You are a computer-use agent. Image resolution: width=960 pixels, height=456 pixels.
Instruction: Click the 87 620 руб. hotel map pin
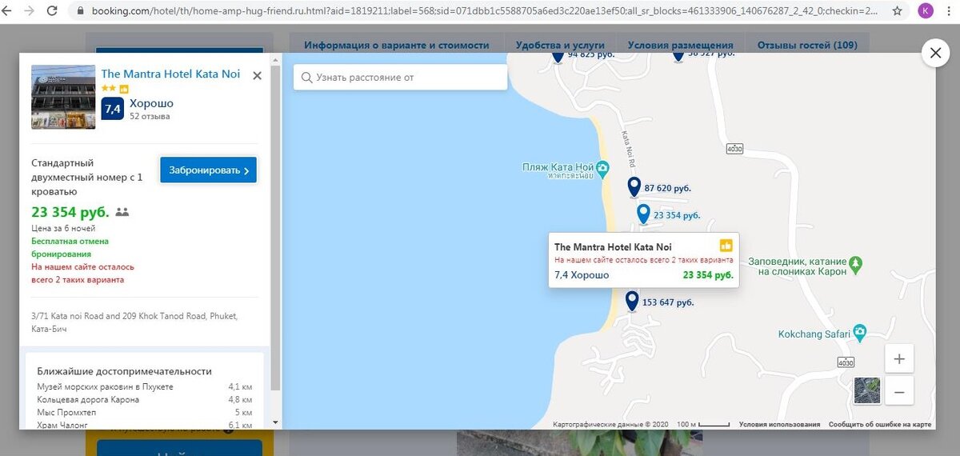point(634,187)
